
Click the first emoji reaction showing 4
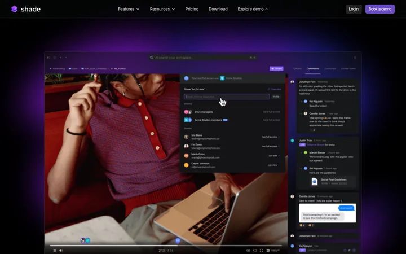(302, 225)
